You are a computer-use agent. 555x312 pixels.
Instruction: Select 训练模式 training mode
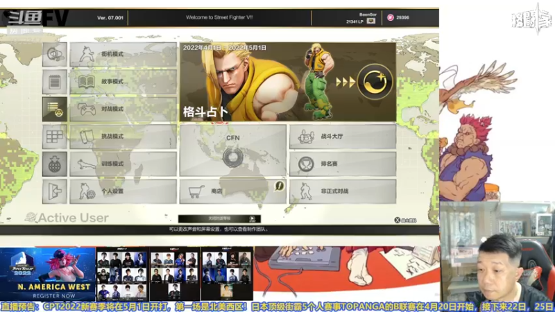tap(123, 164)
